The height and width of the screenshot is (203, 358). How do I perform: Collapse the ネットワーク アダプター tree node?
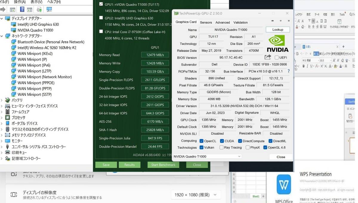pos(2,36)
